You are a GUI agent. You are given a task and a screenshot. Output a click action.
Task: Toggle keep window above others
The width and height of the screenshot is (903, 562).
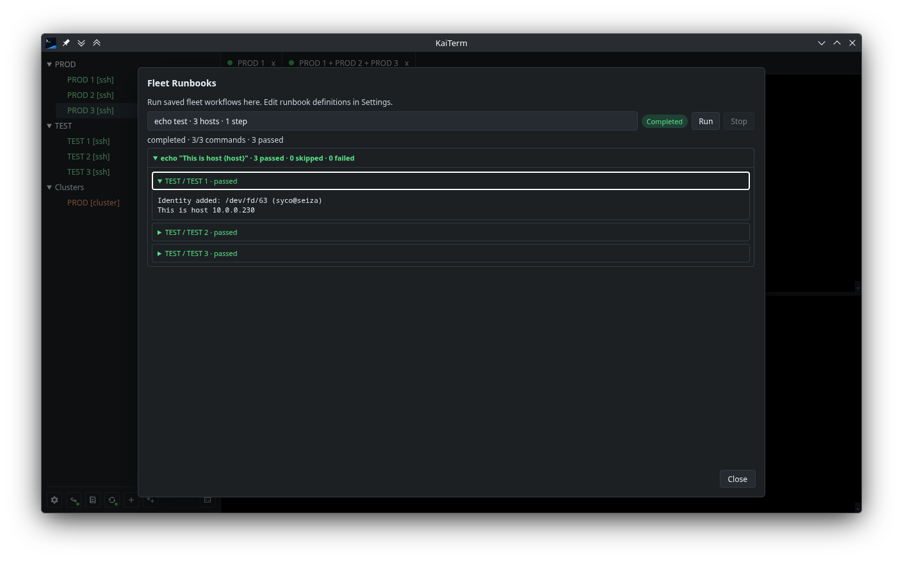(x=97, y=43)
